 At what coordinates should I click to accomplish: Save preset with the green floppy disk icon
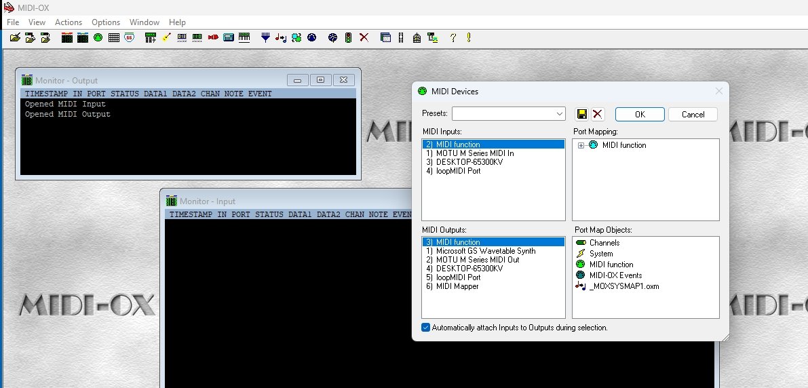(x=582, y=115)
